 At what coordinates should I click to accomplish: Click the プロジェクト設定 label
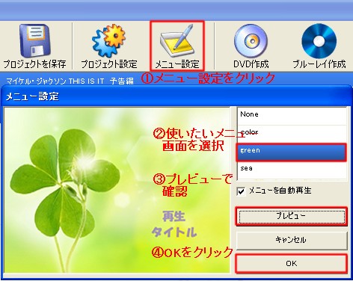pos(109,64)
